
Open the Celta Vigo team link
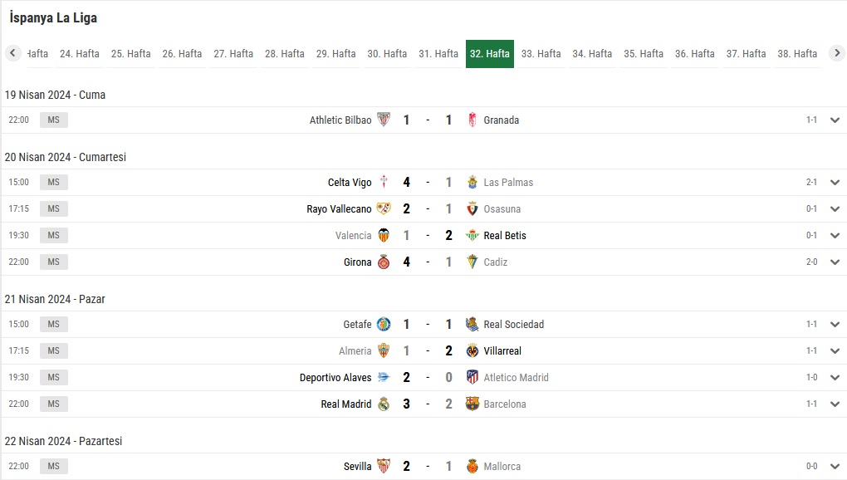tap(350, 183)
